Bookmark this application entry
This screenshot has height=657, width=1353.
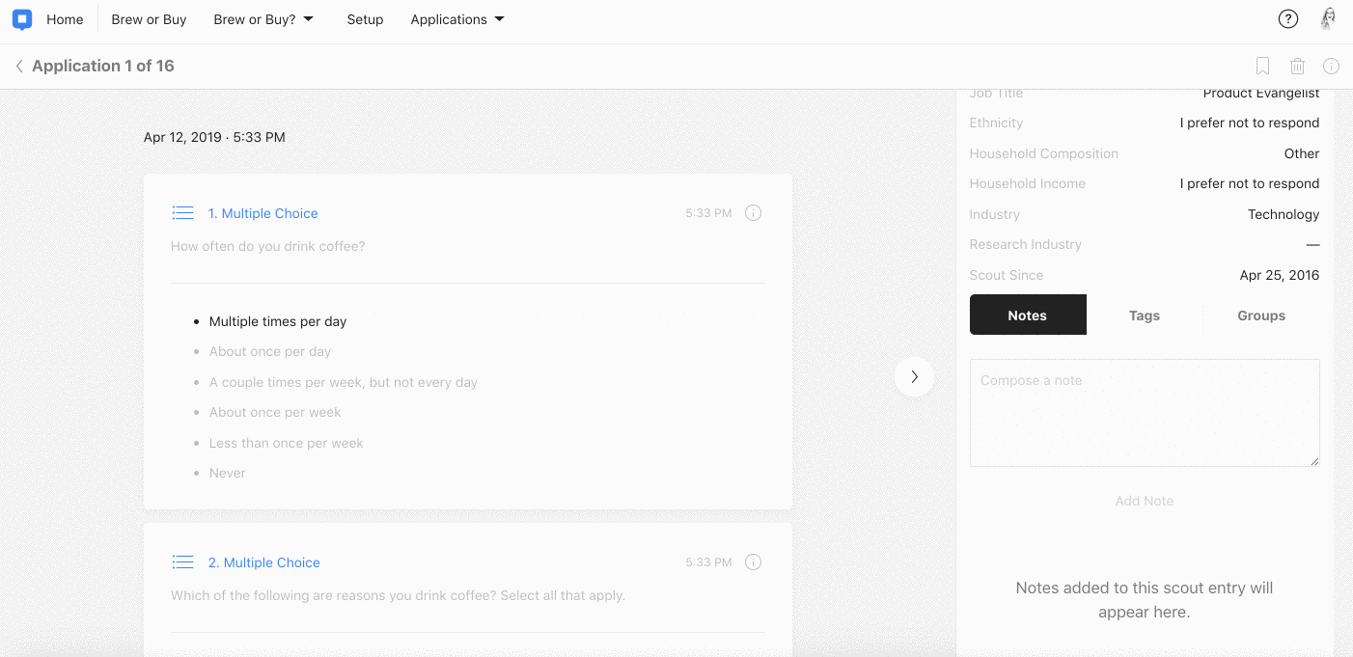[1262, 67]
